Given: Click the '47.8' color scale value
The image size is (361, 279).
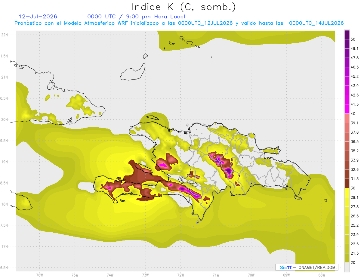Looking at the screenshot, I should (x=355, y=58).
